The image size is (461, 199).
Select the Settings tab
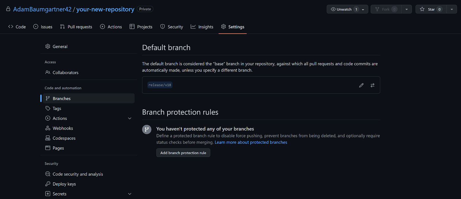pyautogui.click(x=233, y=27)
